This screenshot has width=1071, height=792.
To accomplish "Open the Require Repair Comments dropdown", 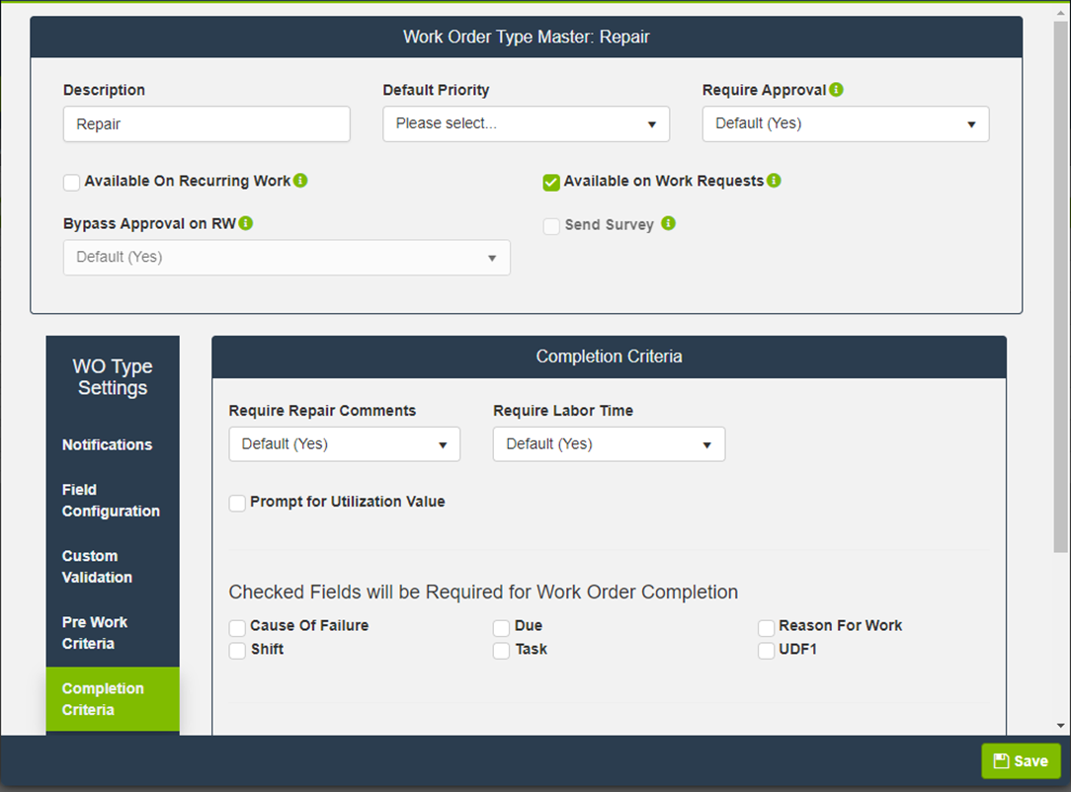I will click(344, 444).
